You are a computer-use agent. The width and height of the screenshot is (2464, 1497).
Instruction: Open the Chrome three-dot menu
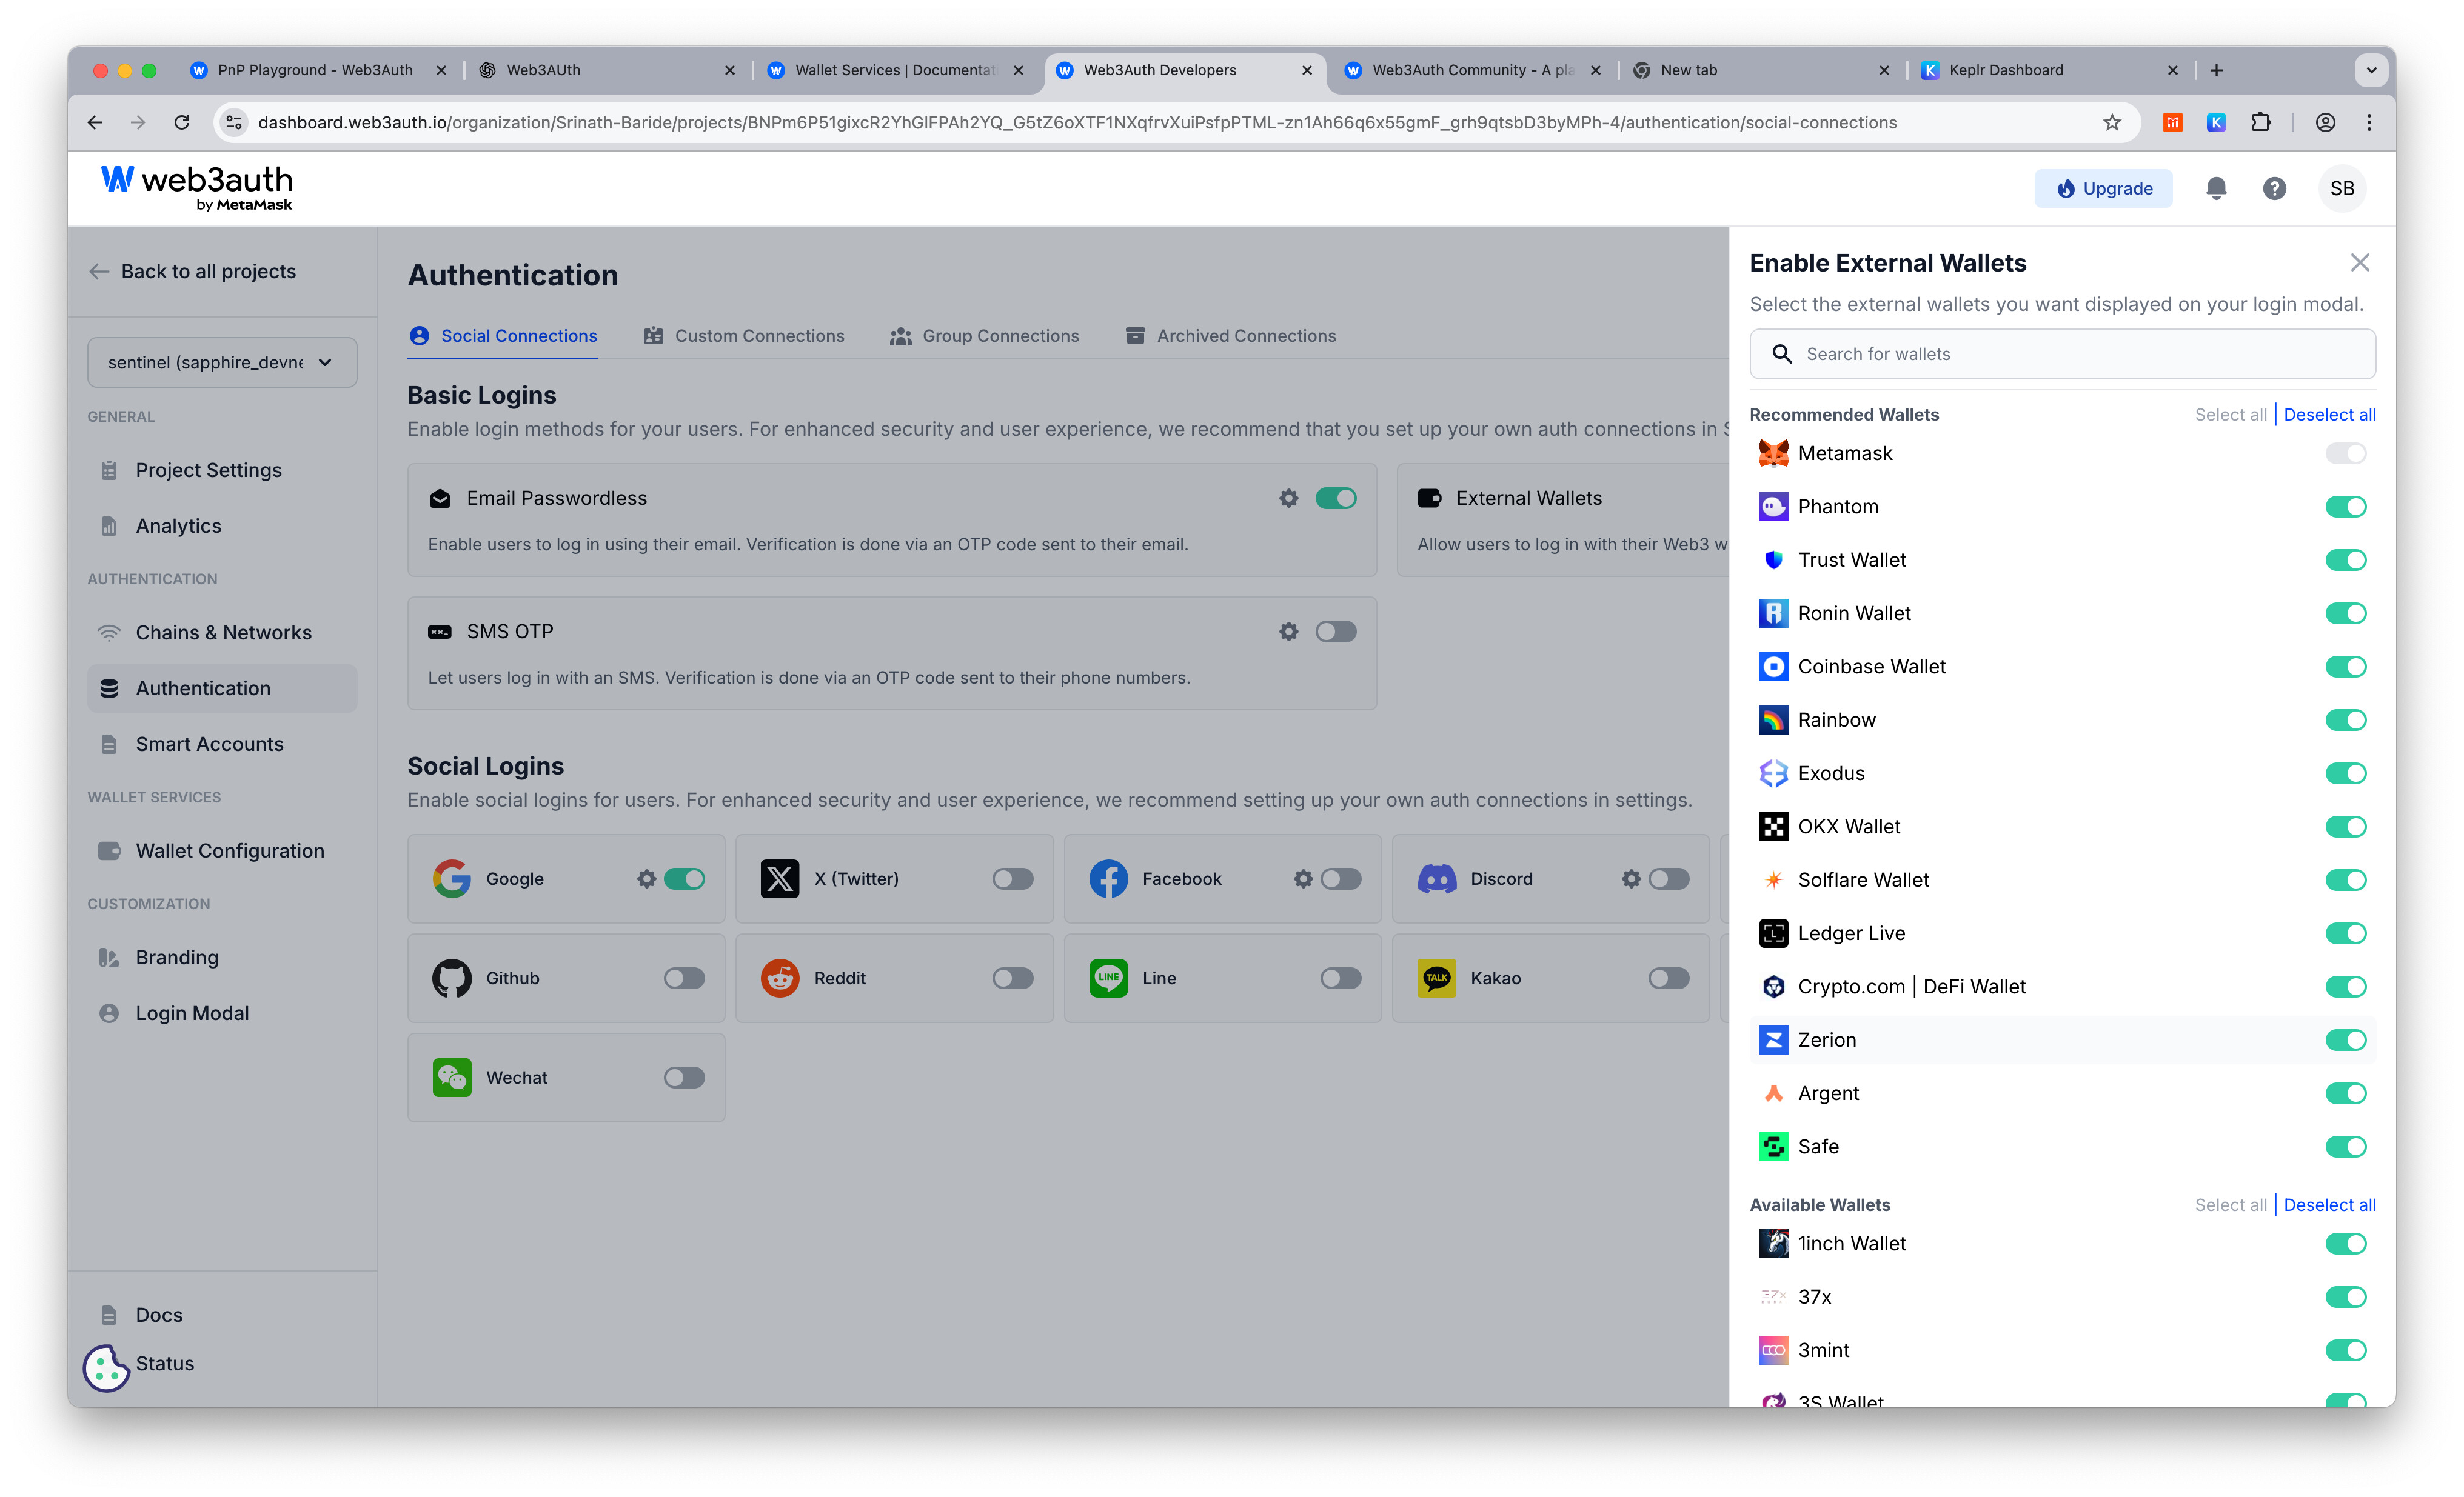point(2369,122)
